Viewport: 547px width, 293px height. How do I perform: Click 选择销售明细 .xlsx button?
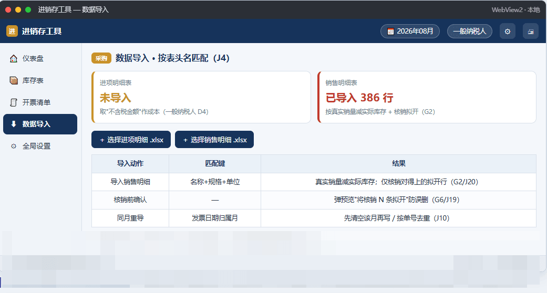pyautogui.click(x=214, y=140)
